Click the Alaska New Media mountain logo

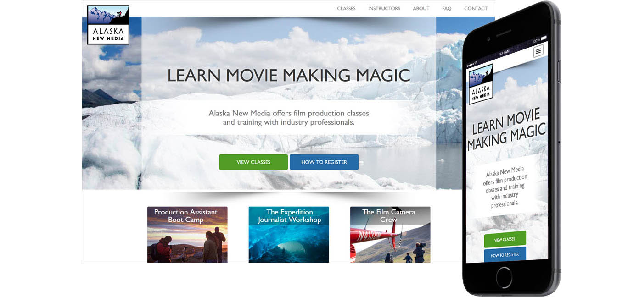click(108, 24)
